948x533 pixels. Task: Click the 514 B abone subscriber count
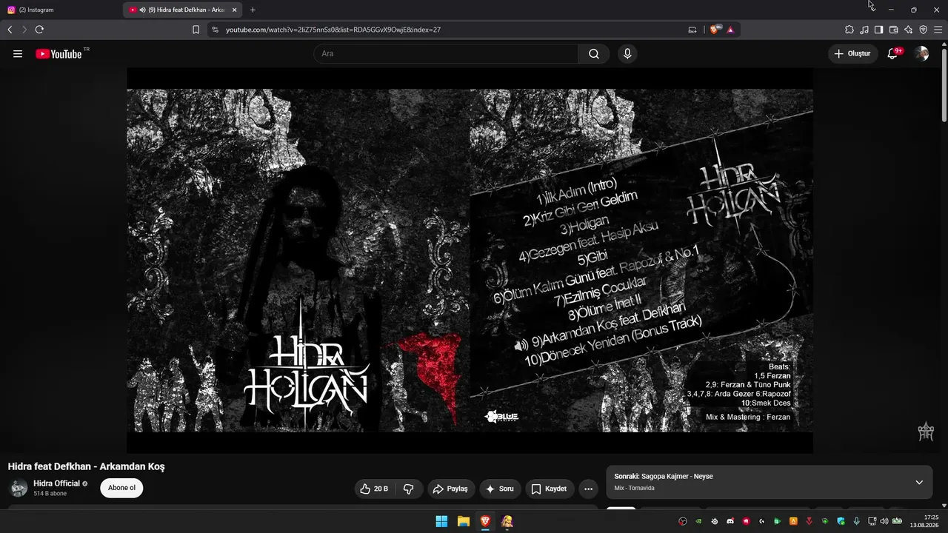[x=50, y=494]
